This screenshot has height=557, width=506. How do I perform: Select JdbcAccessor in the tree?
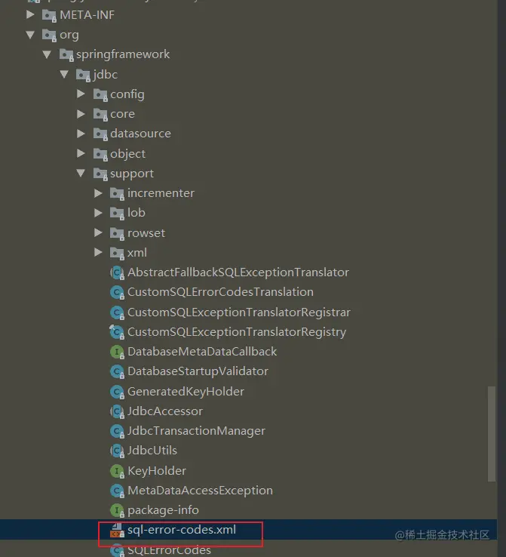click(x=165, y=411)
